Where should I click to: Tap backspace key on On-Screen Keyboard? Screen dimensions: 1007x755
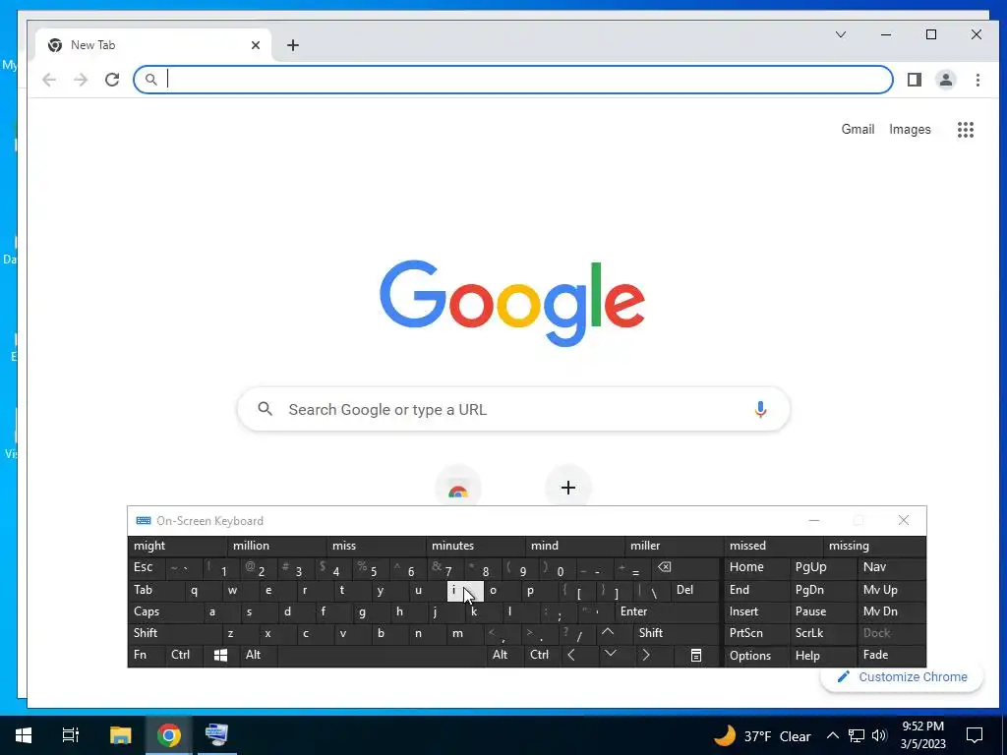click(682, 567)
